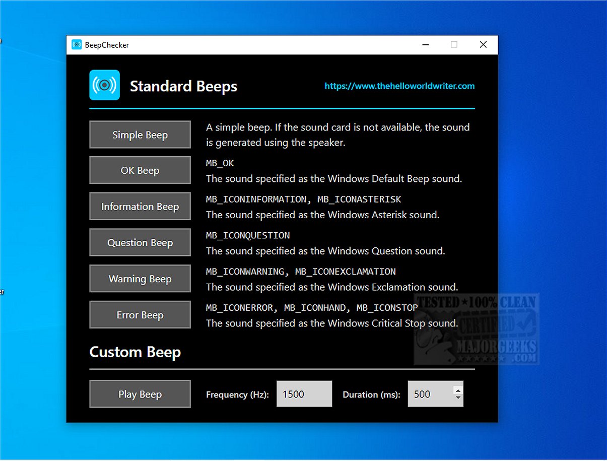Decrease duration with the down stepper arrow
Screen dimensions: 607x461
click(x=457, y=399)
